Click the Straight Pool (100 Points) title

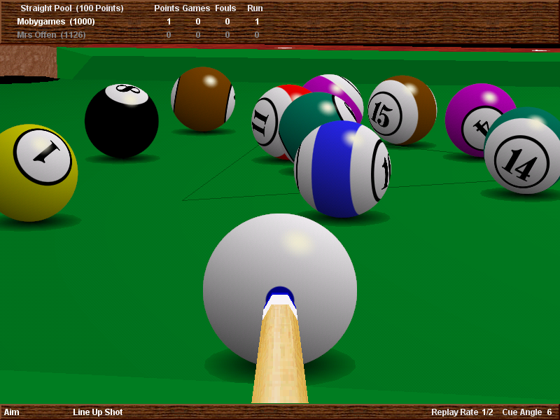tap(71, 8)
